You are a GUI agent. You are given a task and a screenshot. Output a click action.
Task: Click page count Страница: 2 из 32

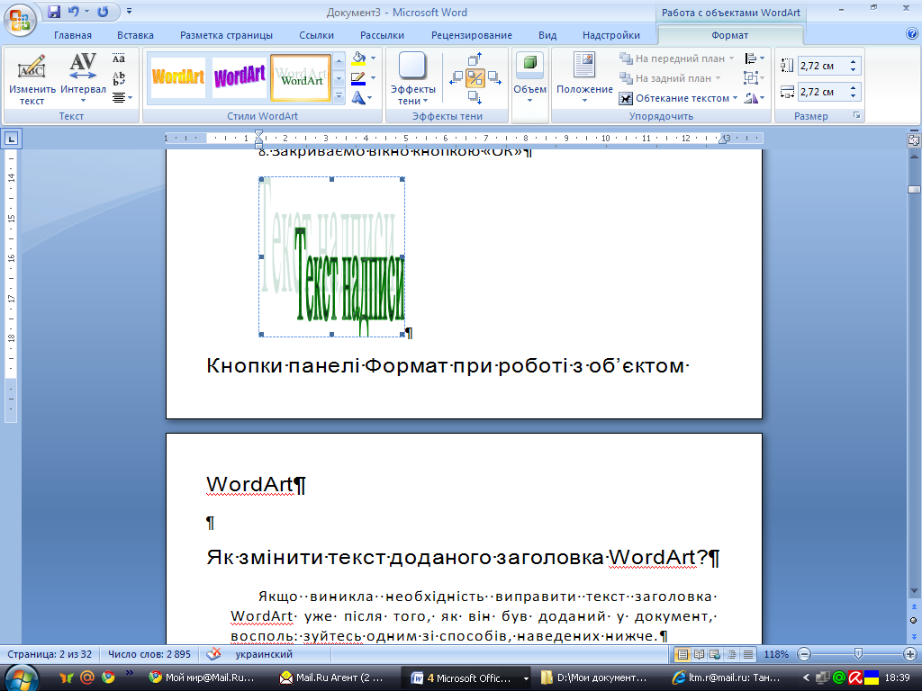tap(50, 654)
